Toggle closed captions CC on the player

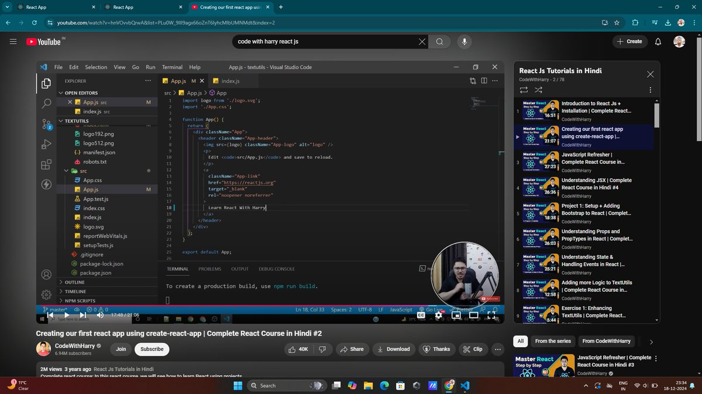pyautogui.click(x=421, y=314)
